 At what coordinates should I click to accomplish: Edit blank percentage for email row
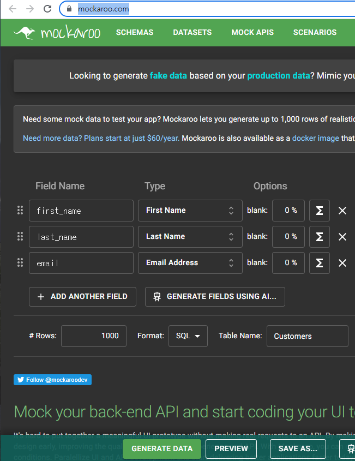(288, 263)
